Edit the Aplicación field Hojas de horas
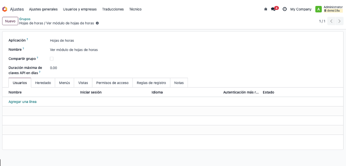Image resolution: width=346 pixels, height=166 pixels. pos(62,41)
